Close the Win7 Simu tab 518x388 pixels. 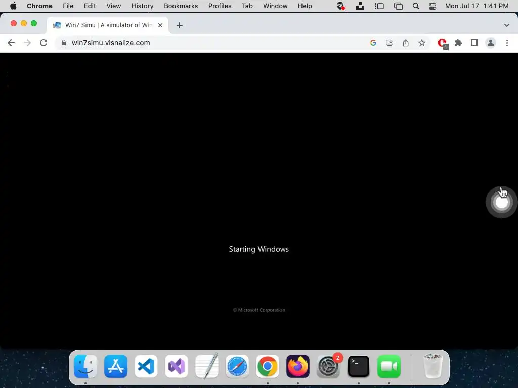160,25
